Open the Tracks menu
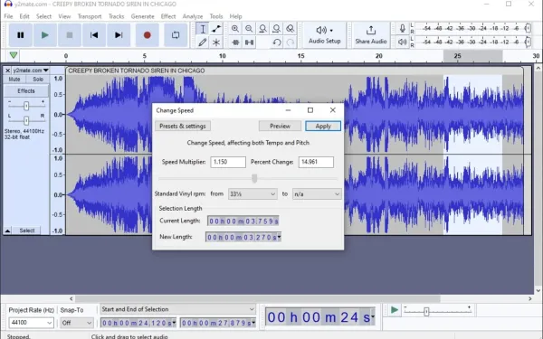 [x=116, y=16]
